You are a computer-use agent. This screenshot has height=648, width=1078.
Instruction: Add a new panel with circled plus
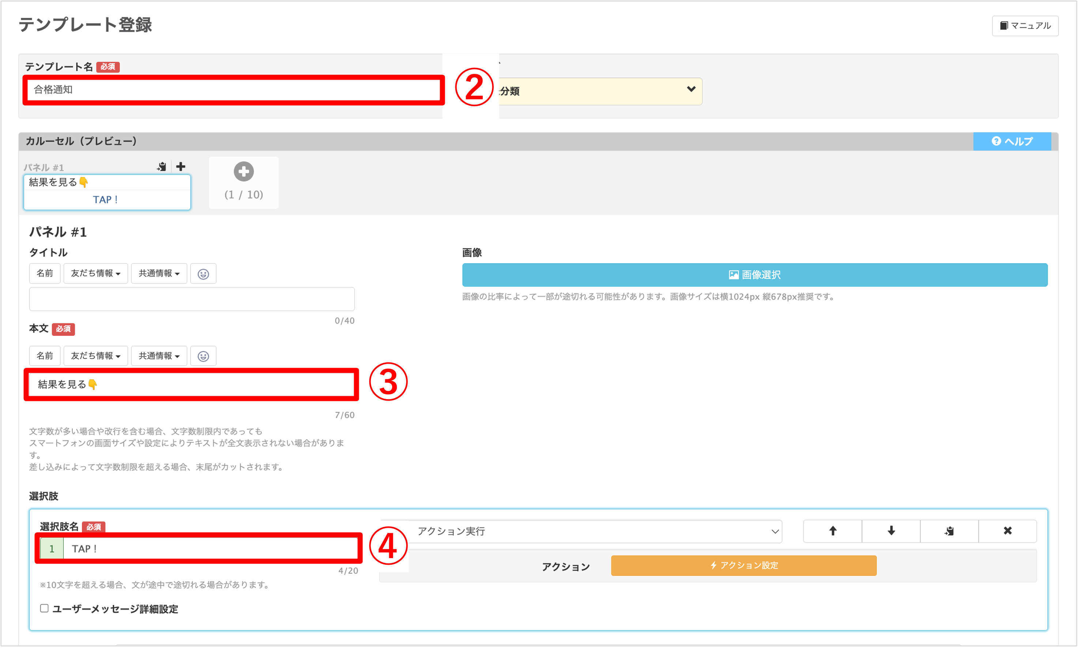[243, 172]
